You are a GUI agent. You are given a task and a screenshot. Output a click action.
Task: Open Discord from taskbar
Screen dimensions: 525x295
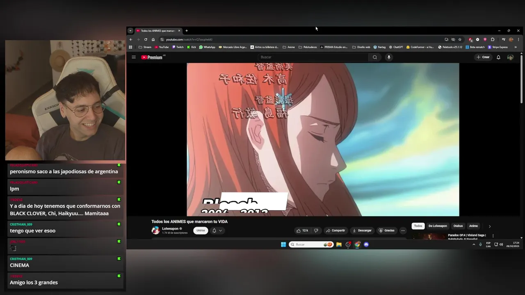(x=366, y=245)
